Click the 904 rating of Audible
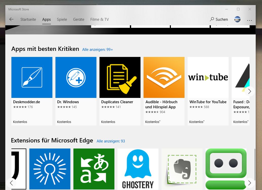 [155, 112]
